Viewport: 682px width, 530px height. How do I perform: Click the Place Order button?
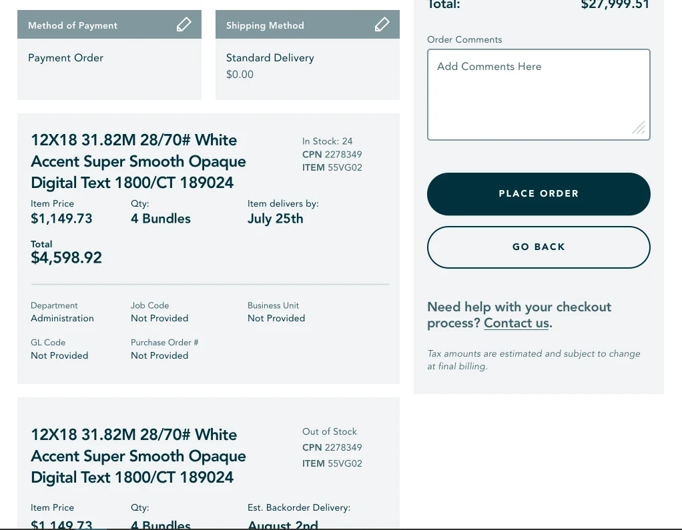click(539, 194)
